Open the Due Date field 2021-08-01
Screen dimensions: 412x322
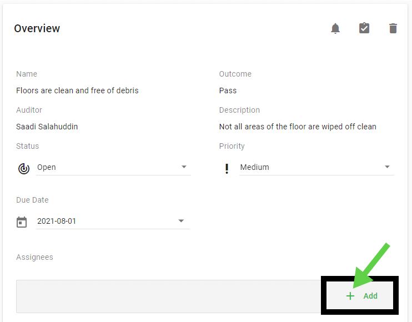[x=113, y=221]
